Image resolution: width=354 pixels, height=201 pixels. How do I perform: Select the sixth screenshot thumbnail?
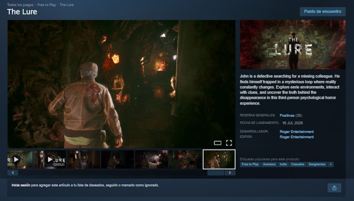(x=185, y=159)
